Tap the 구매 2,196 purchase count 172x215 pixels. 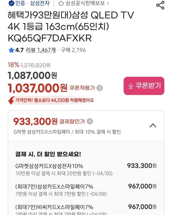point(73,50)
